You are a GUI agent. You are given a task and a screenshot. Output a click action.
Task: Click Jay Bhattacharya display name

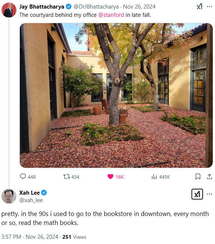click(42, 7)
